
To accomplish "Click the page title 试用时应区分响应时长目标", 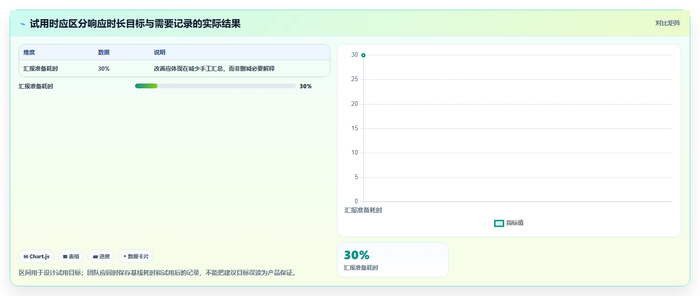I will pos(135,23).
